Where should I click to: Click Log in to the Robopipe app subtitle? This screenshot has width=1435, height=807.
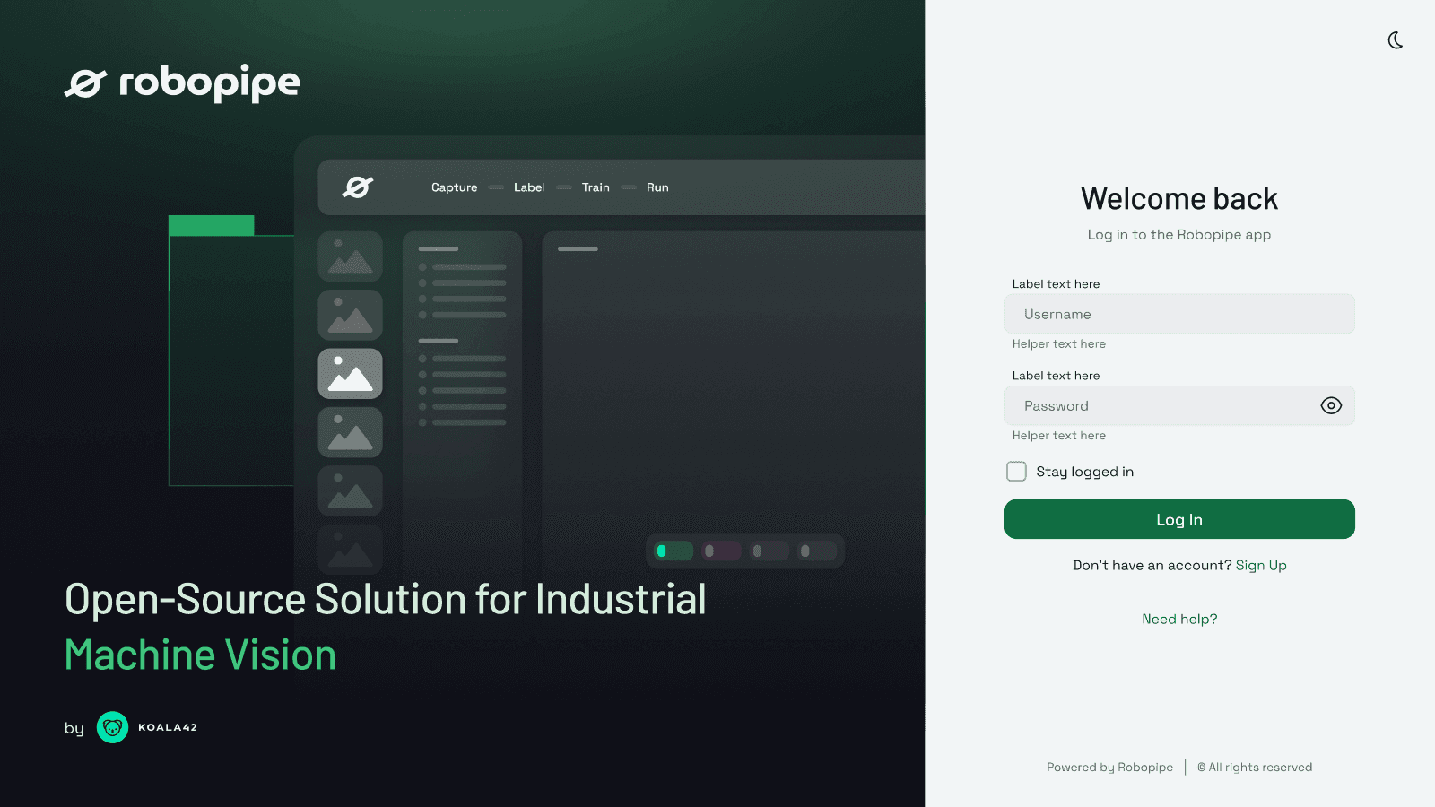pos(1179,235)
